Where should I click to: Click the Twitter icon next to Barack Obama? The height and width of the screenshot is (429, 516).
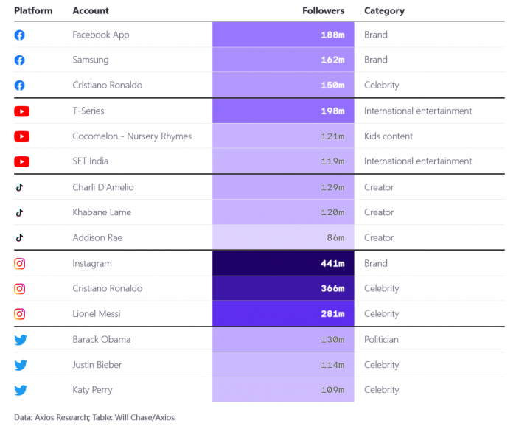(x=21, y=340)
